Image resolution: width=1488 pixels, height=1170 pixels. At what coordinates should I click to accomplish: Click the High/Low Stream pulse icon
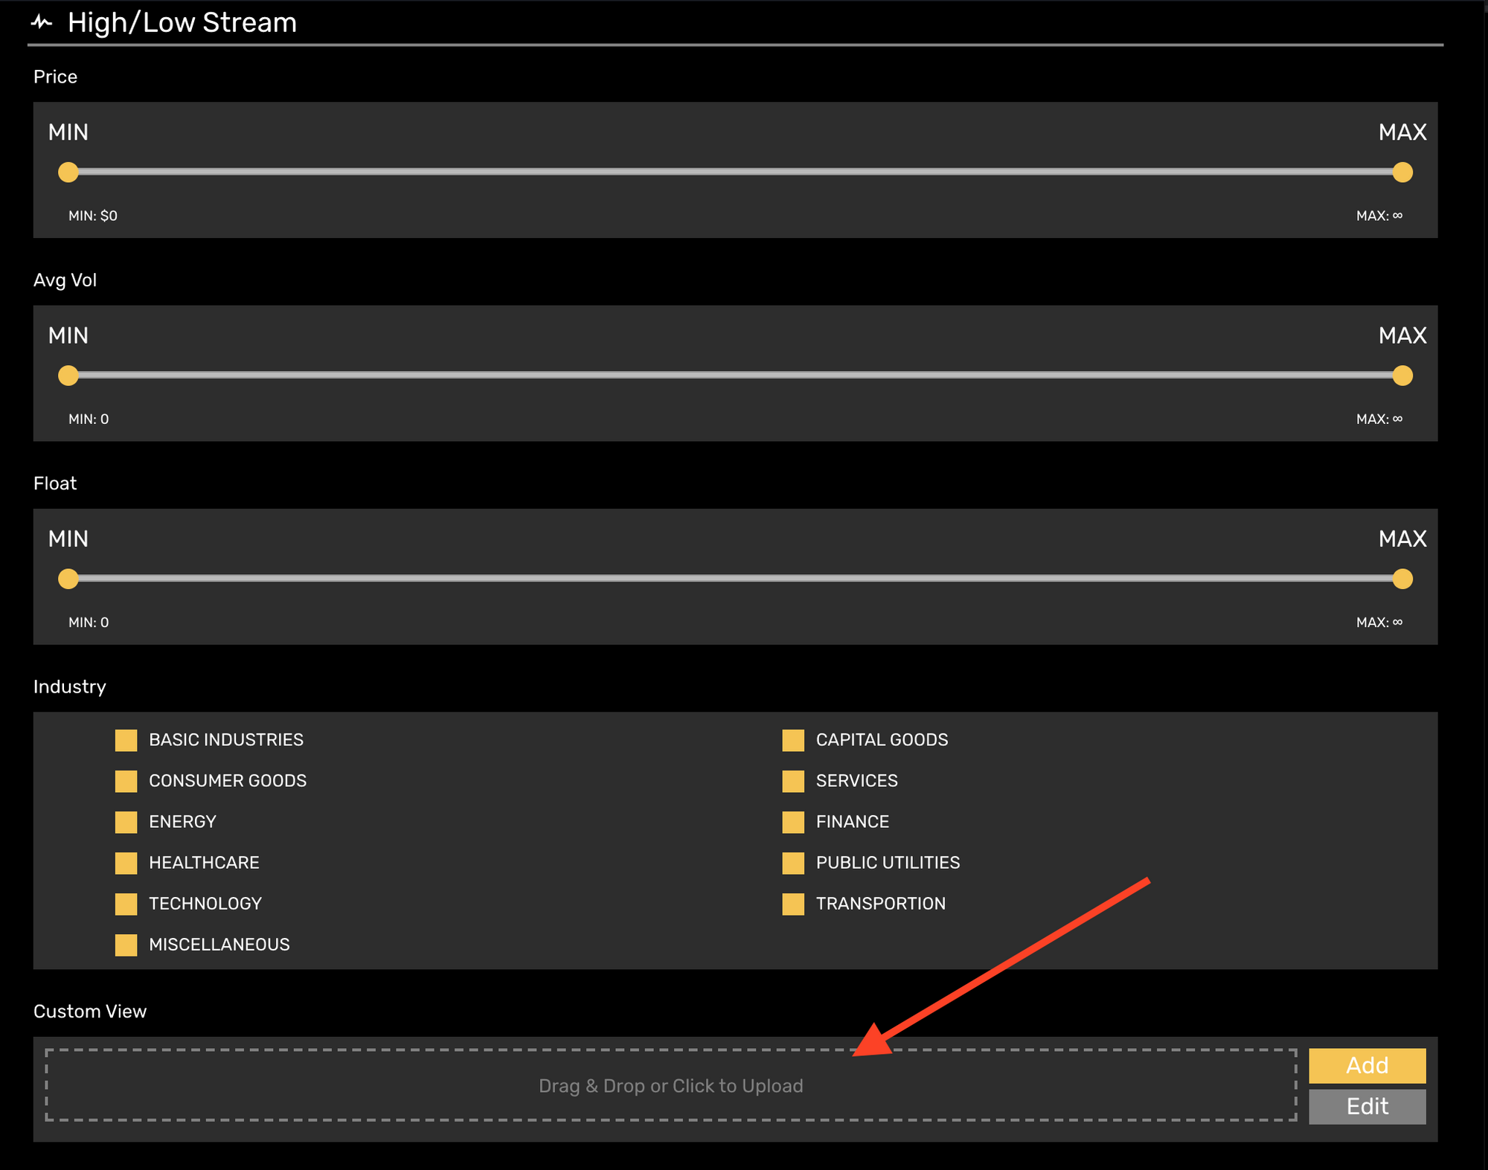[42, 22]
